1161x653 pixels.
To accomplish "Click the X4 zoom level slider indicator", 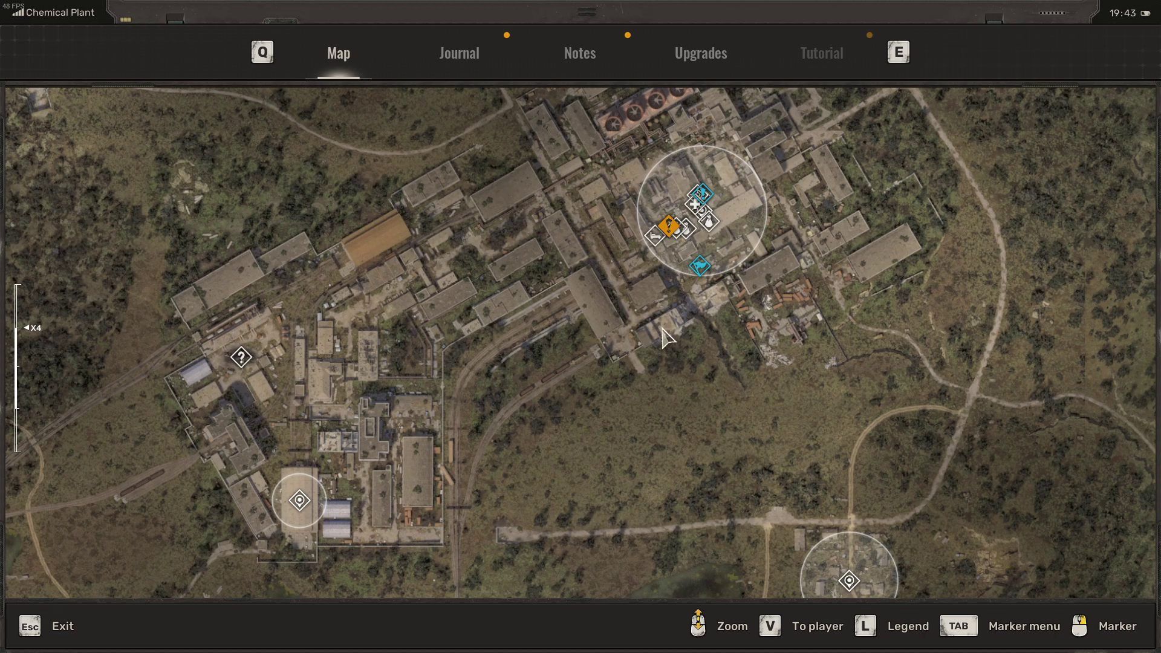I will [x=33, y=328].
